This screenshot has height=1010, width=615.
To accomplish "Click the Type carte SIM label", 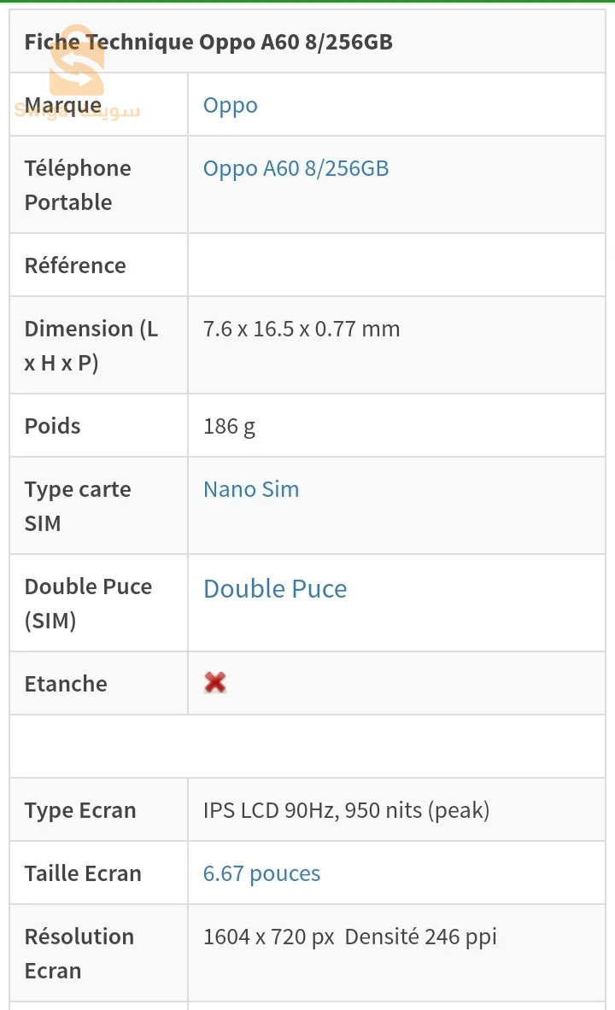I will pos(78,506).
